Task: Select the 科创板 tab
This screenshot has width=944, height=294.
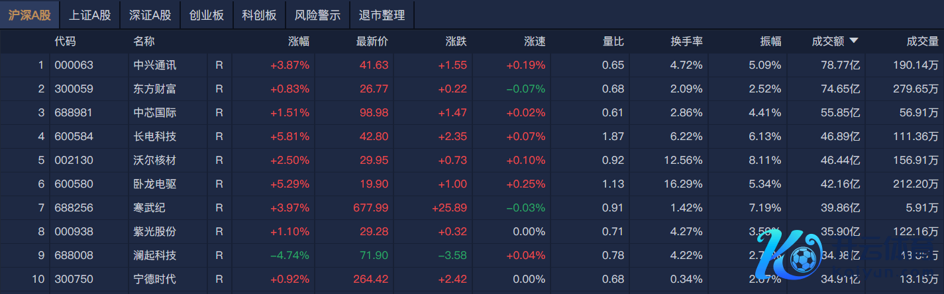Action: 259,15
